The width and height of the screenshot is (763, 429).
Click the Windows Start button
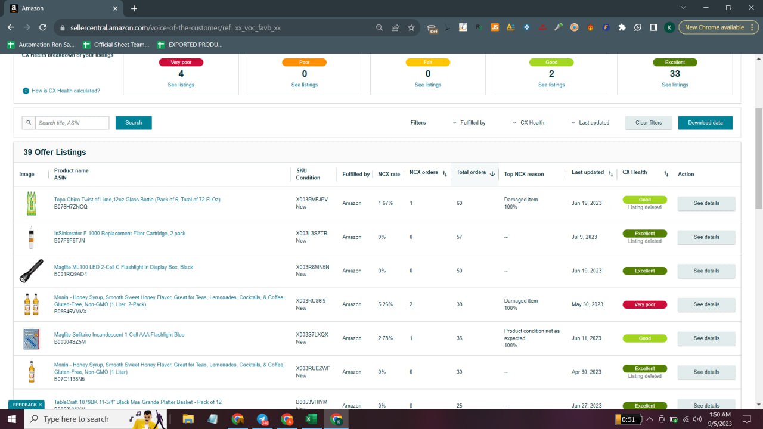tap(12, 419)
